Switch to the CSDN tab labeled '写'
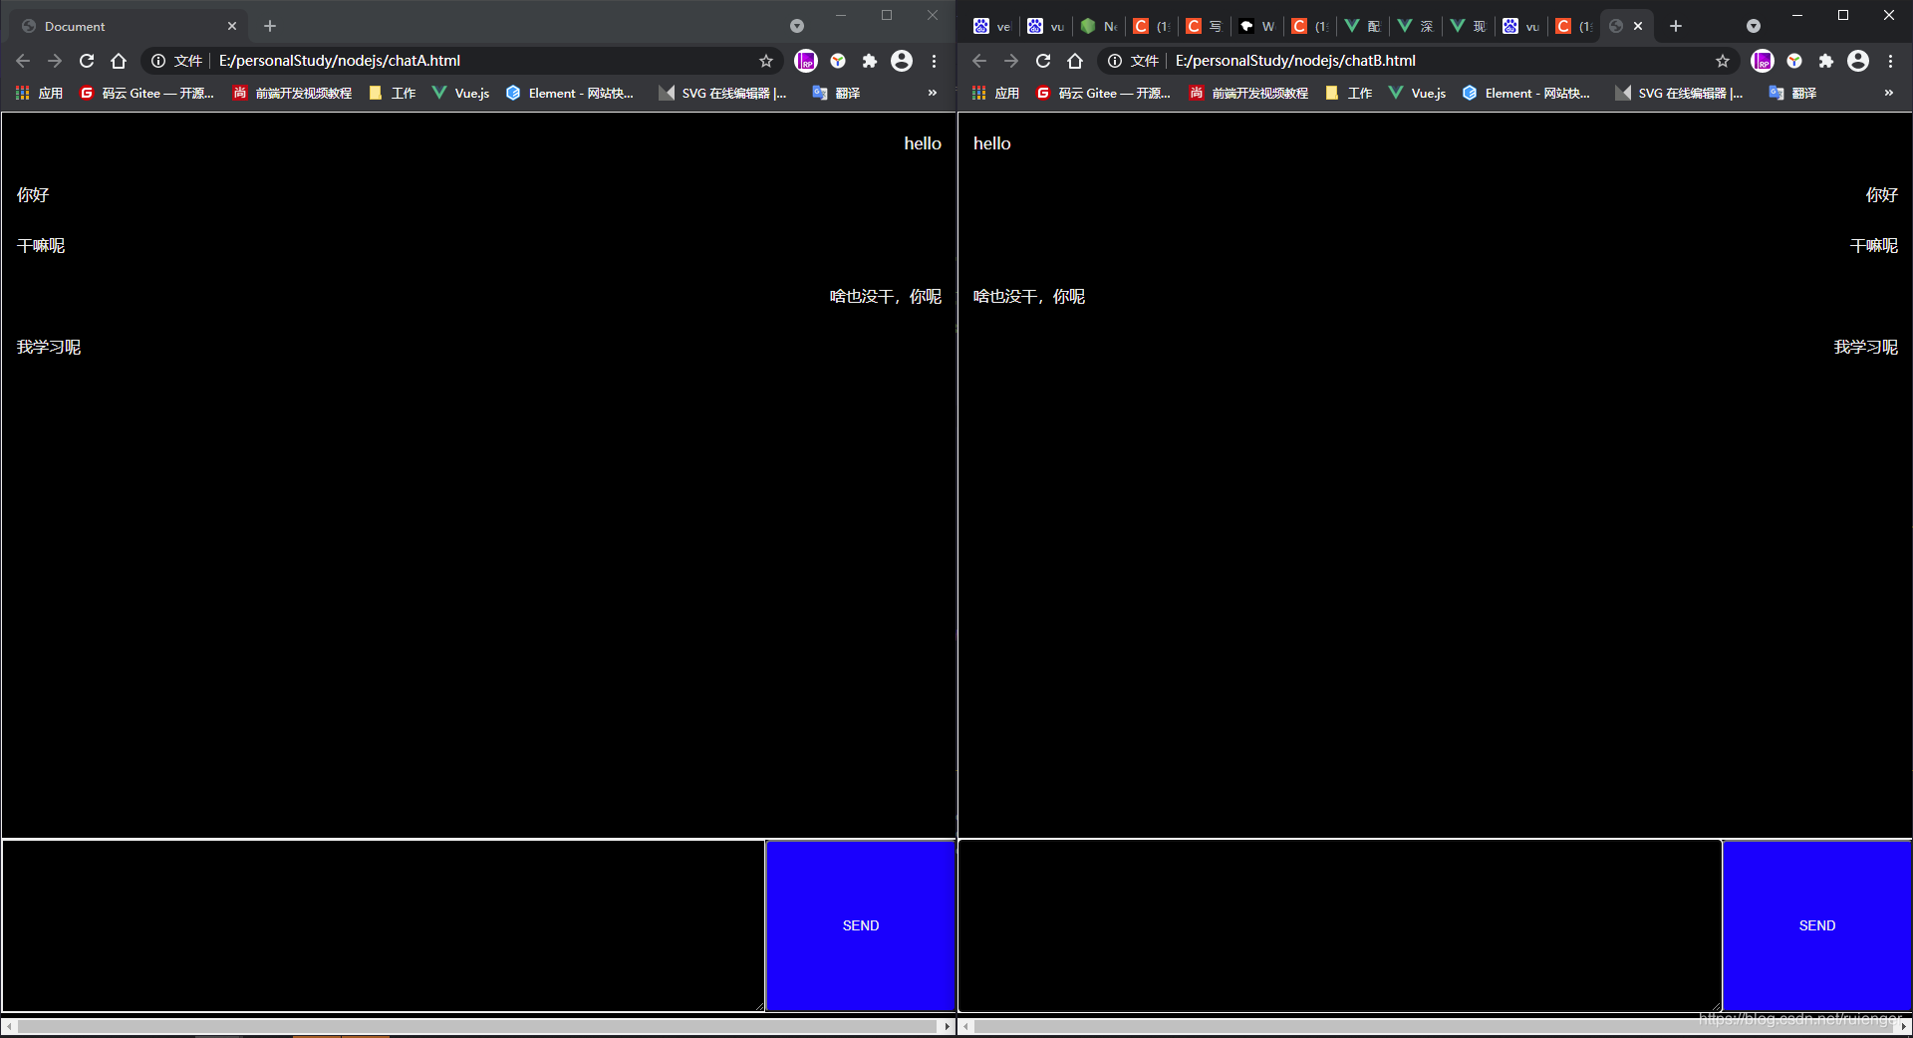The image size is (1913, 1038). (x=1205, y=26)
